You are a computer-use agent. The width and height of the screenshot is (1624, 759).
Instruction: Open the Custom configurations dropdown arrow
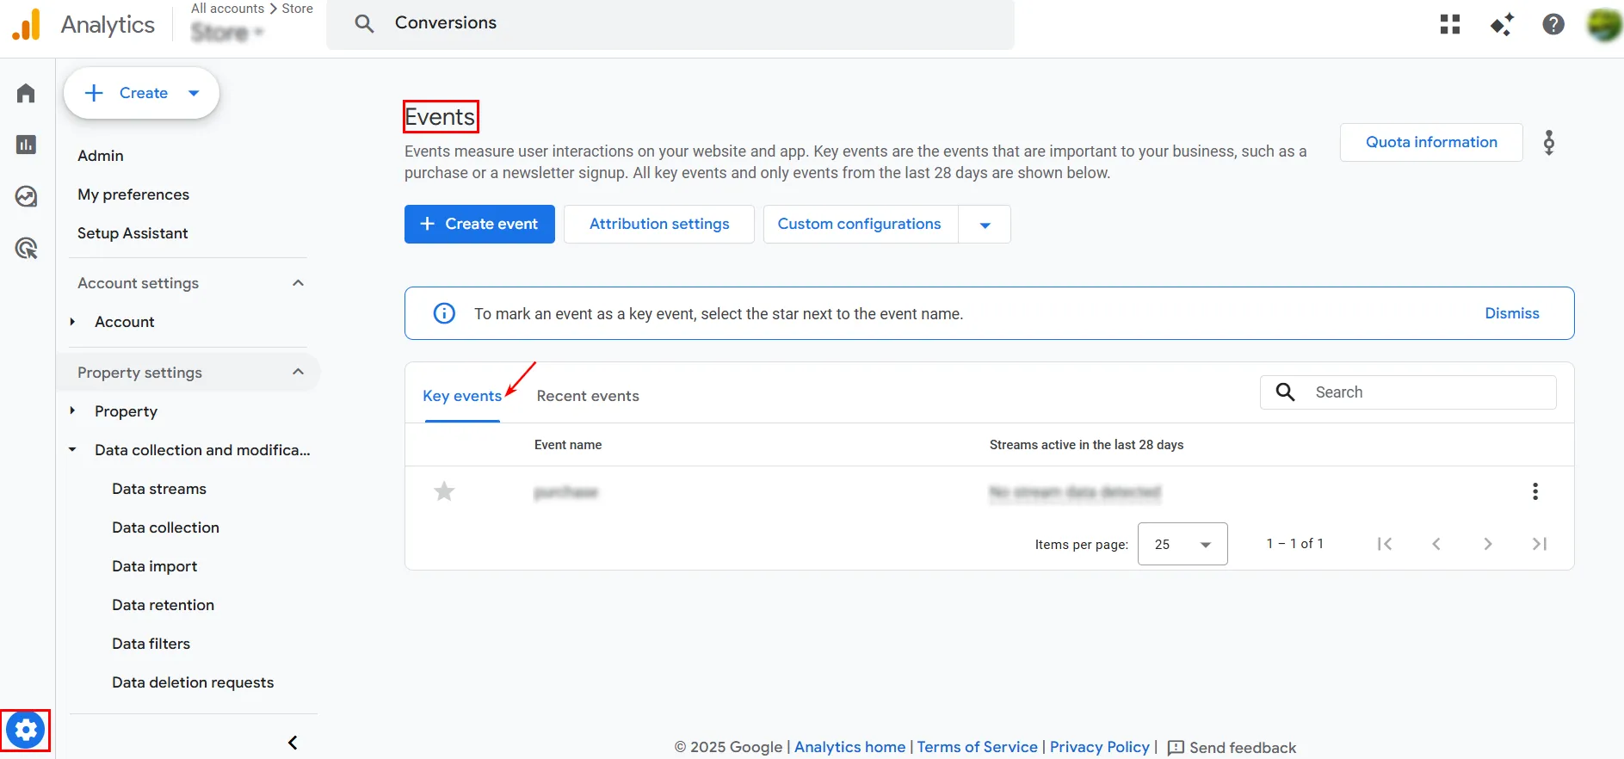coord(985,225)
